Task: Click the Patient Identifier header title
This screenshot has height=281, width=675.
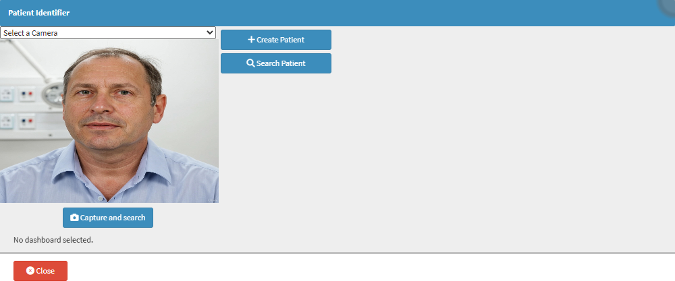Action: coord(38,13)
